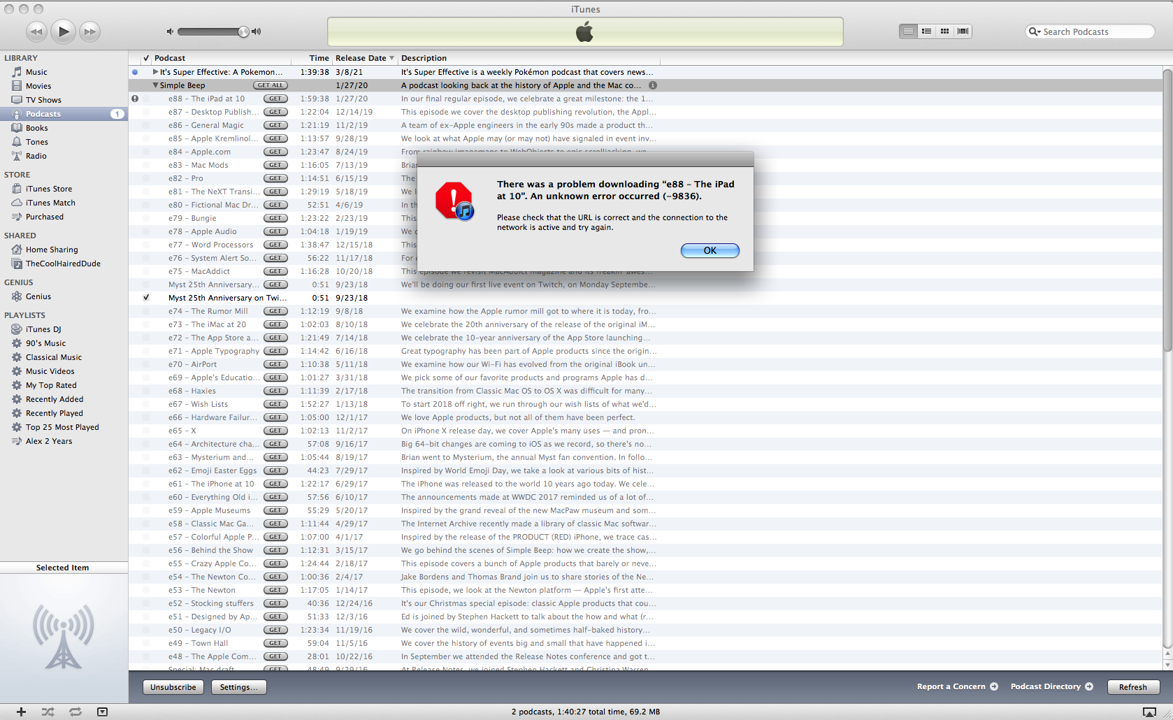The height and width of the screenshot is (720, 1173).
Task: Show the Tones library
Action: (x=36, y=142)
